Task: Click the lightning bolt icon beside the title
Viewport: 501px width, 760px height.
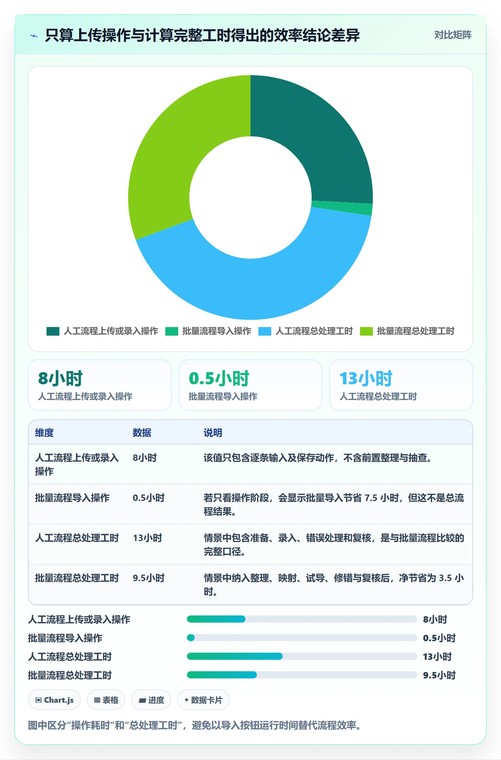Action: tap(34, 36)
